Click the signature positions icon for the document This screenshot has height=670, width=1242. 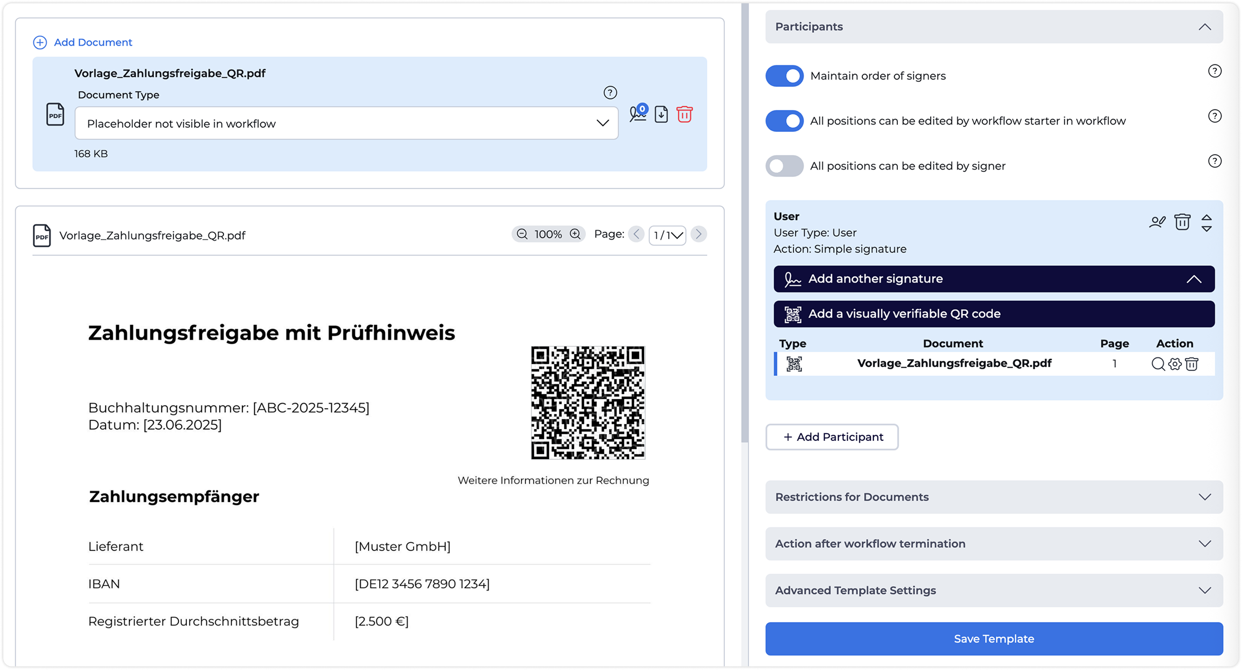click(638, 114)
